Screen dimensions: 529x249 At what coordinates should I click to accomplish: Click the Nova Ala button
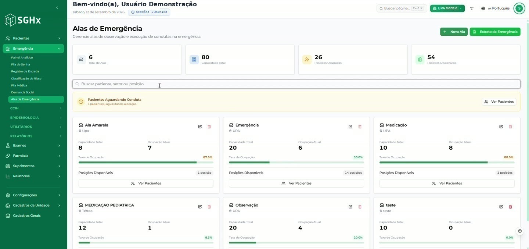pyautogui.click(x=454, y=32)
